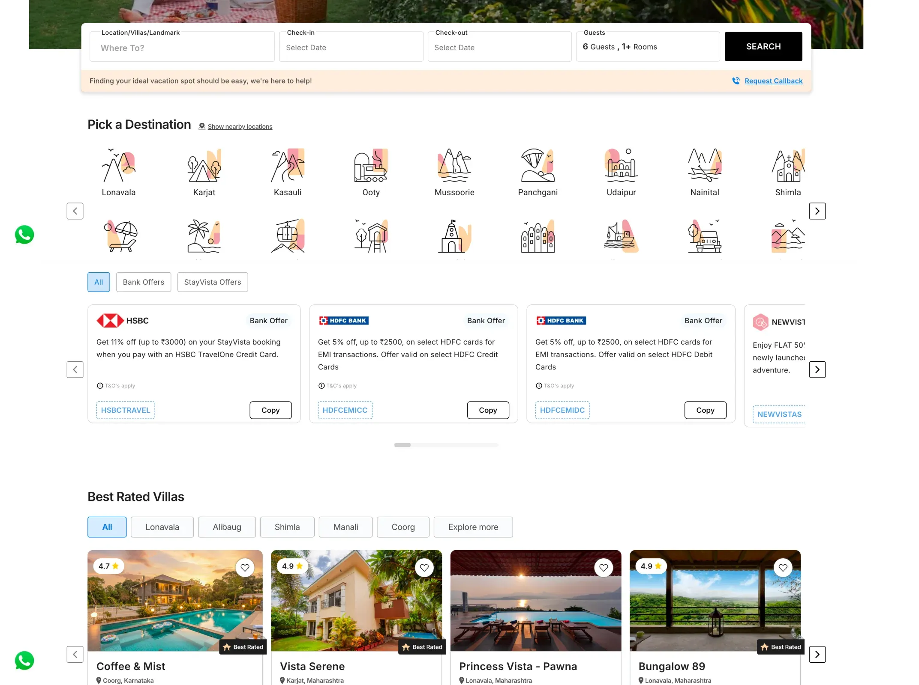Click the Request Callback link
Image resolution: width=919 pixels, height=685 pixels.
pyautogui.click(x=774, y=81)
